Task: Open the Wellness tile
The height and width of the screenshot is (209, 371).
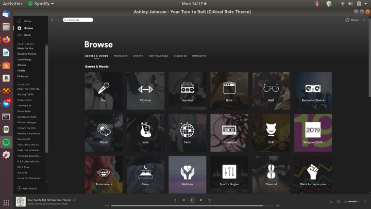Action: (188, 174)
